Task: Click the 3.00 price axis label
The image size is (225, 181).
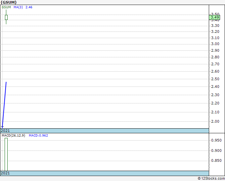Action: pyautogui.click(x=215, y=44)
